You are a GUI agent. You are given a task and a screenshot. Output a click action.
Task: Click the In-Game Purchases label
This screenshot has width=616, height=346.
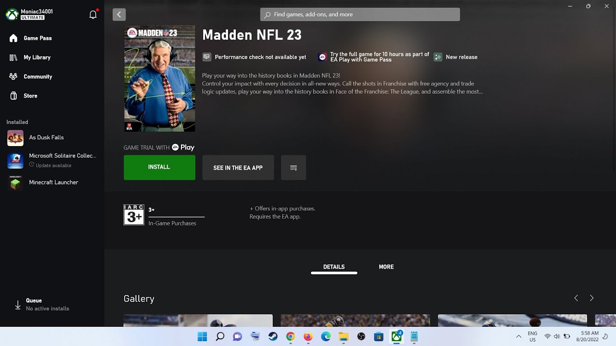point(172,223)
